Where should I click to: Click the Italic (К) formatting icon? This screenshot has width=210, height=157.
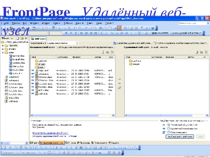tap(71, 33)
